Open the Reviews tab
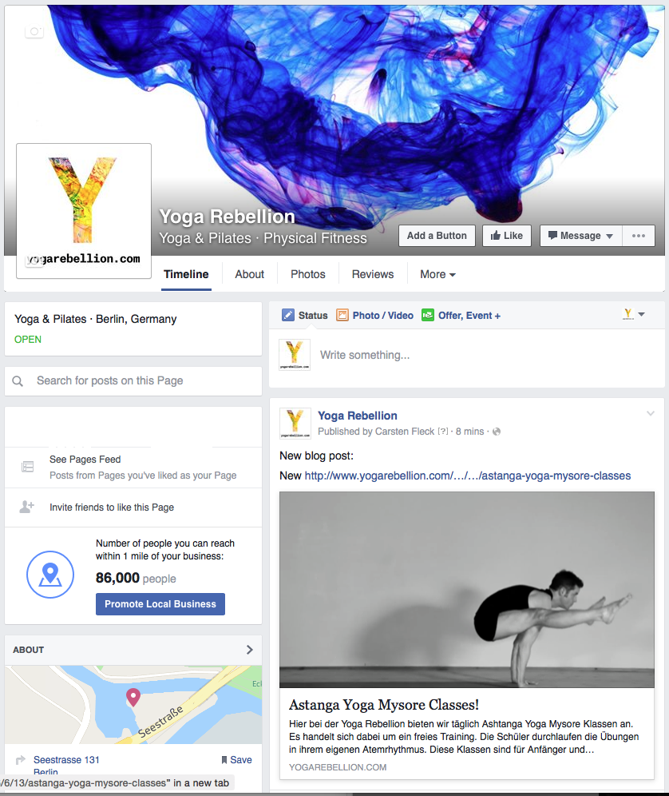This screenshot has height=796, width=669. coord(373,274)
